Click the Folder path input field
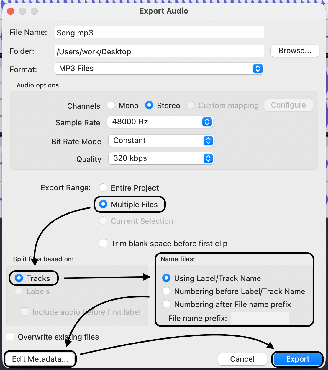 coord(159,51)
